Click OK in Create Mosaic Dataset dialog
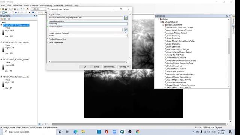240x135 pixels. [85, 67]
